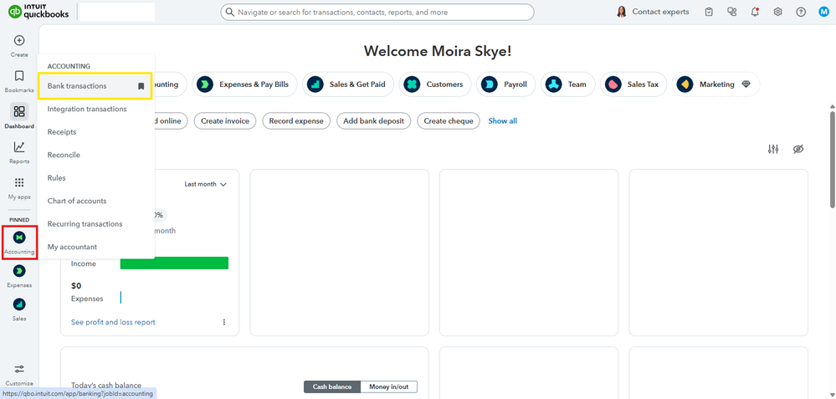Open Reconcile from Accounting menu
The image size is (836, 399).
(64, 155)
